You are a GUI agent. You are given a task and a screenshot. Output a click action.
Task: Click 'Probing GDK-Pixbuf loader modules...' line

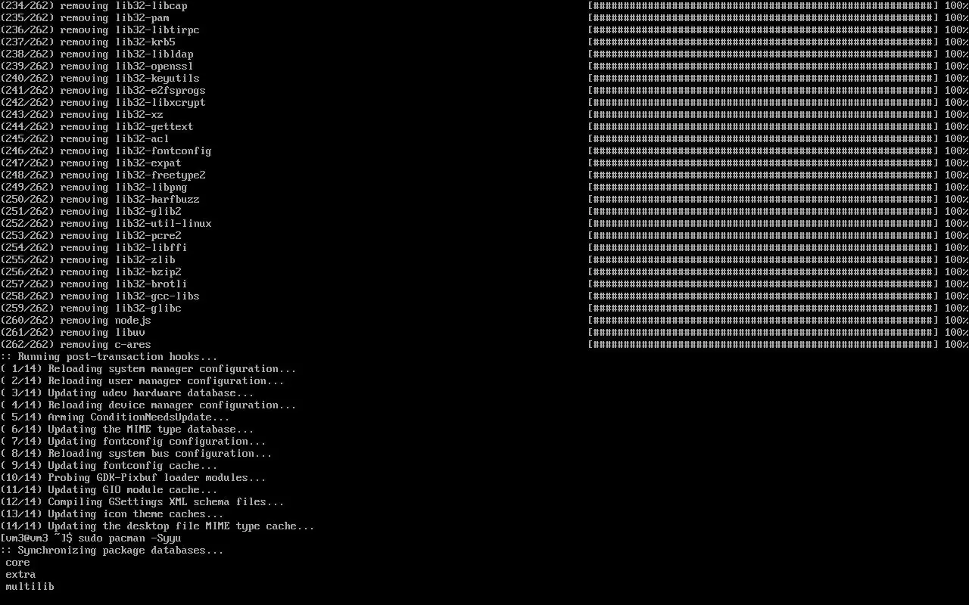click(133, 478)
